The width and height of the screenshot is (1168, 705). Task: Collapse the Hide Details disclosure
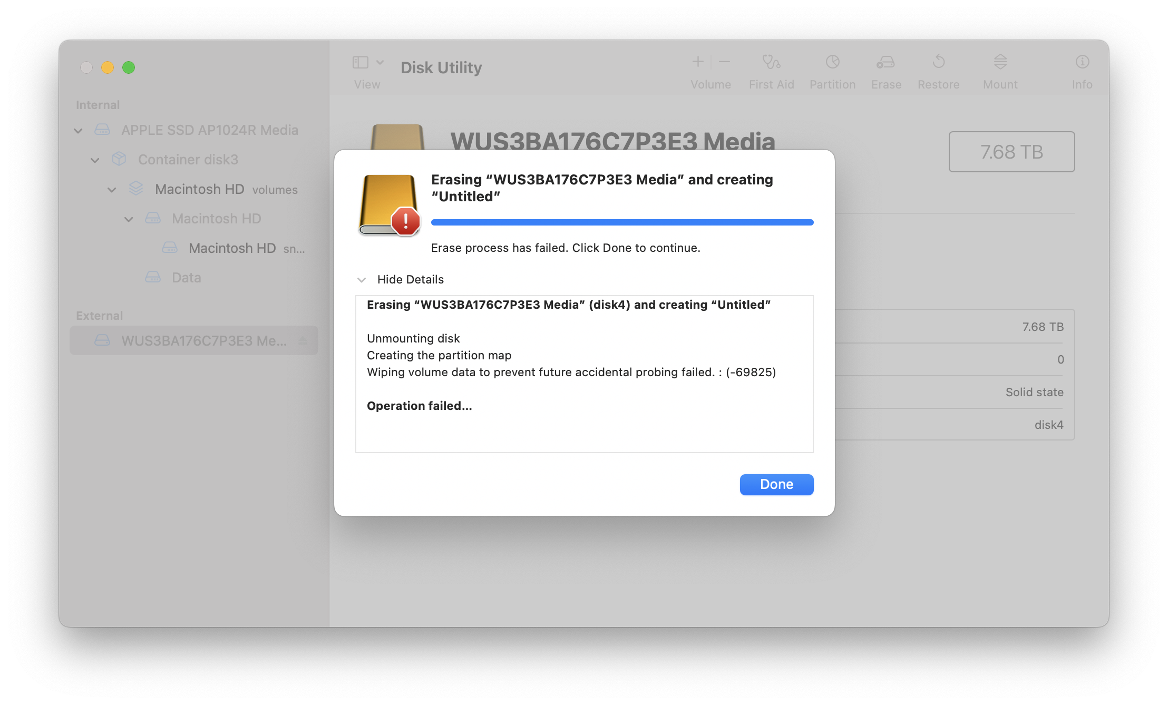(362, 280)
